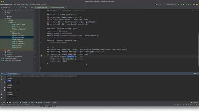The image size is (199, 111).
Task: Open the user account avatar icon
Action: 197,5
